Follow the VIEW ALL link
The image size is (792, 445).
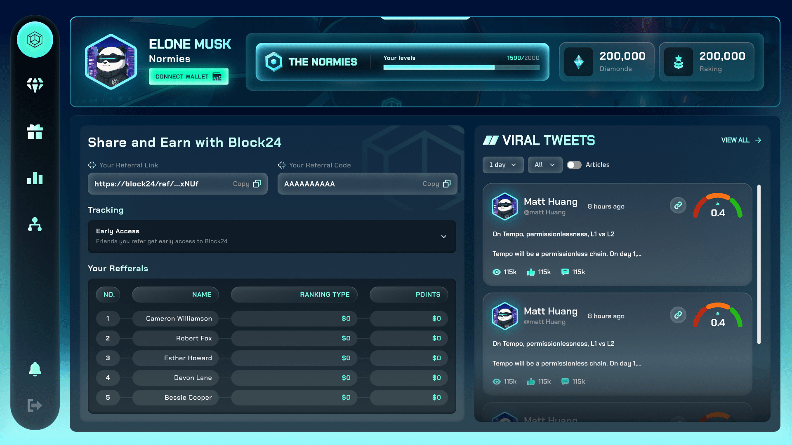741,141
